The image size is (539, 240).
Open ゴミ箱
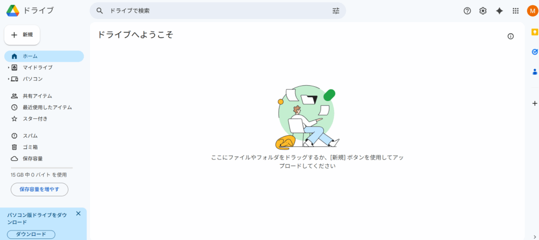pyautogui.click(x=44, y=147)
